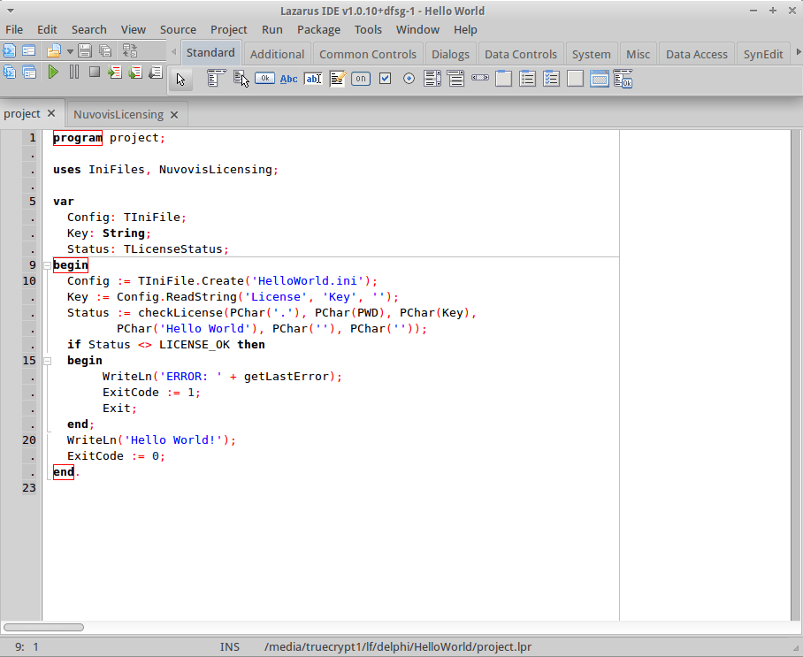
Task: Select the TMemo component icon
Action: (x=337, y=79)
